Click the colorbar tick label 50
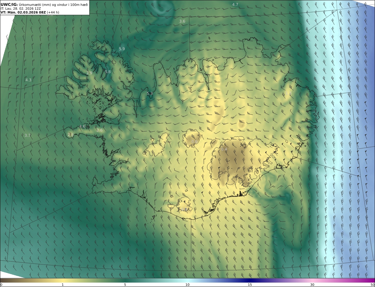This screenshot has height=287, width=375. click(373, 285)
